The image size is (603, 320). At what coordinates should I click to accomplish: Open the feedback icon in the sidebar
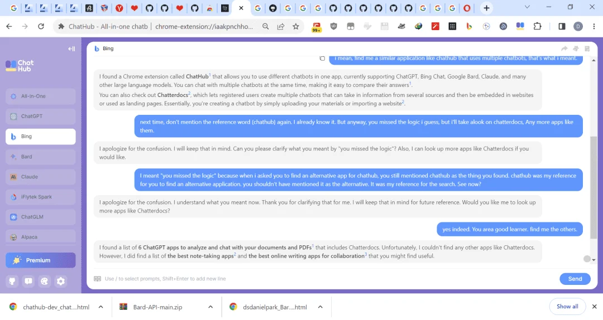click(28, 281)
